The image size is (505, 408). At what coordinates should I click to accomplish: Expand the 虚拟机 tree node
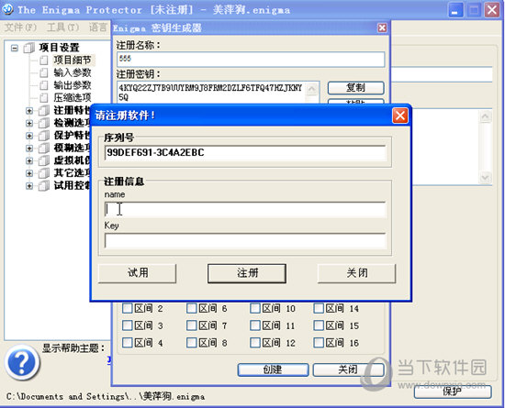pyautogui.click(x=29, y=160)
